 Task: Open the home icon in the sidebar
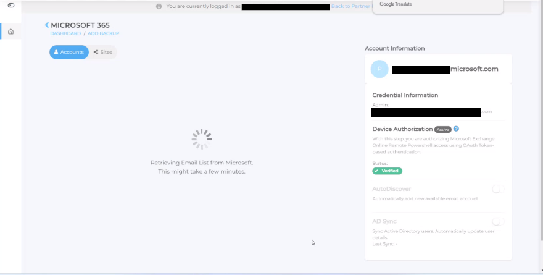tap(10, 32)
